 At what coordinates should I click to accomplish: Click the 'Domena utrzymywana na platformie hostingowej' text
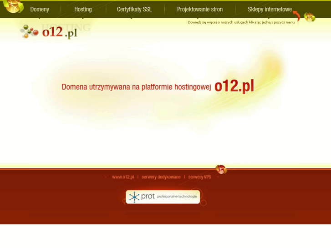[137, 87]
